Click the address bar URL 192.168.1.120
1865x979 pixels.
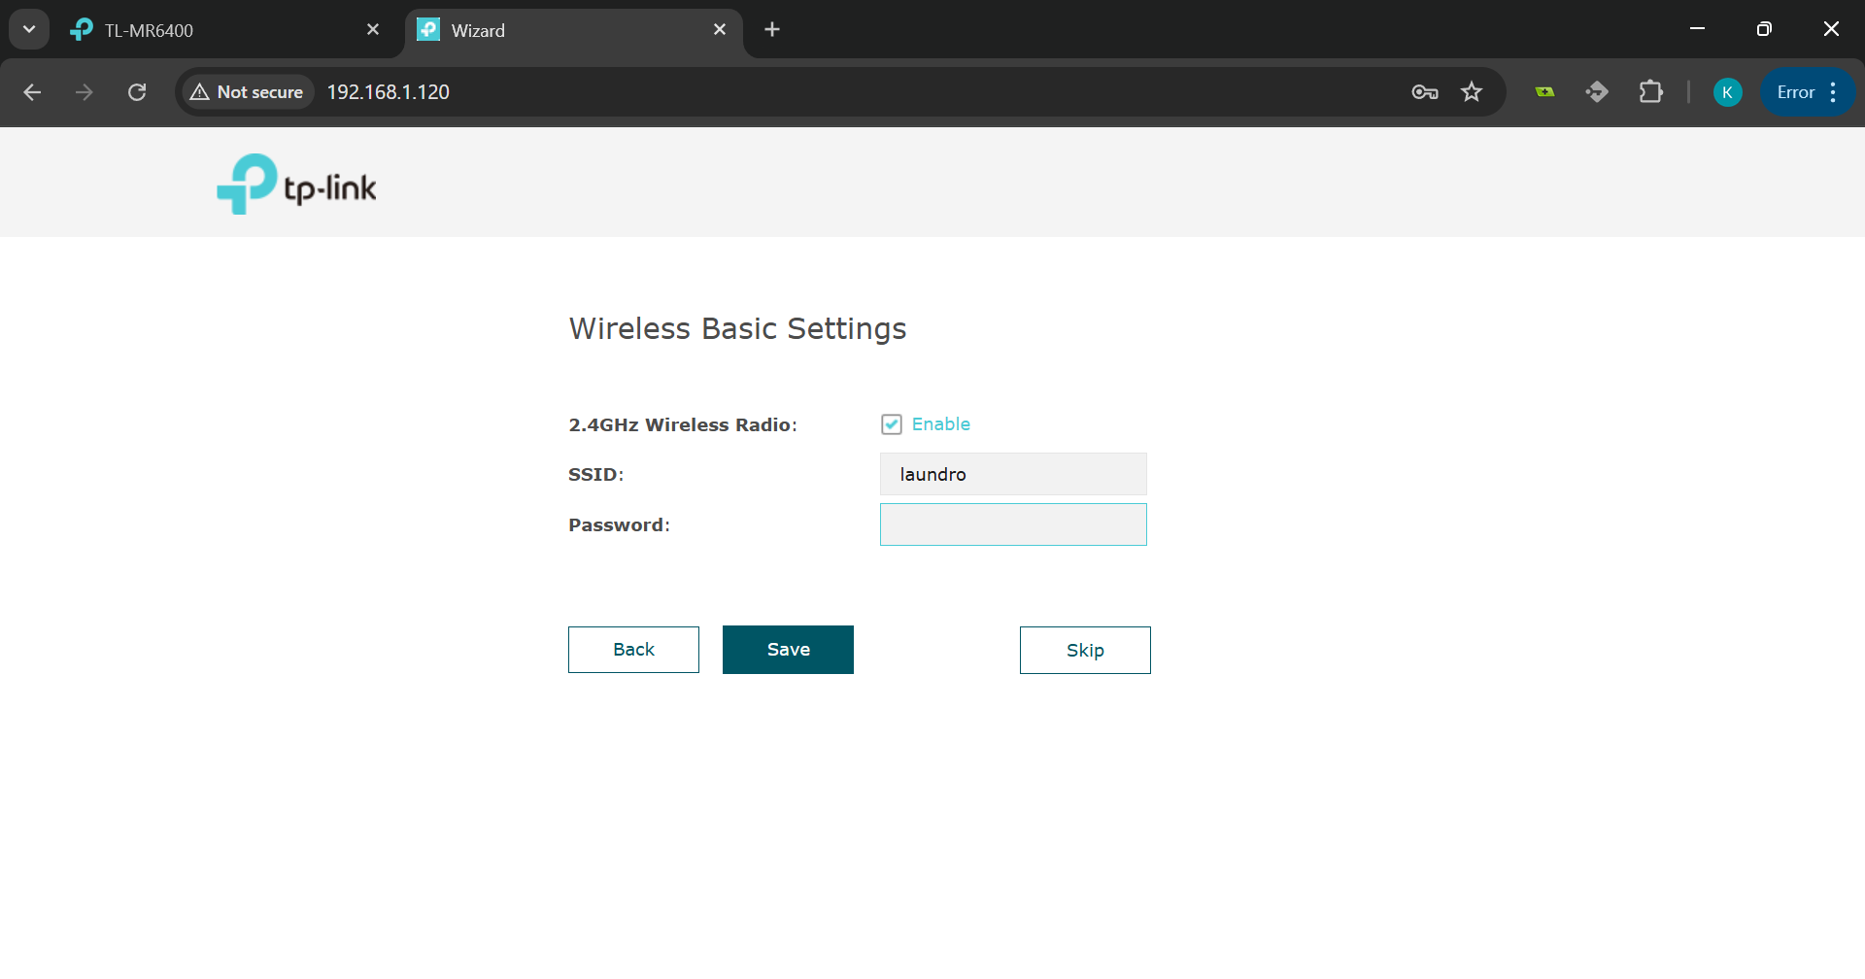(388, 92)
